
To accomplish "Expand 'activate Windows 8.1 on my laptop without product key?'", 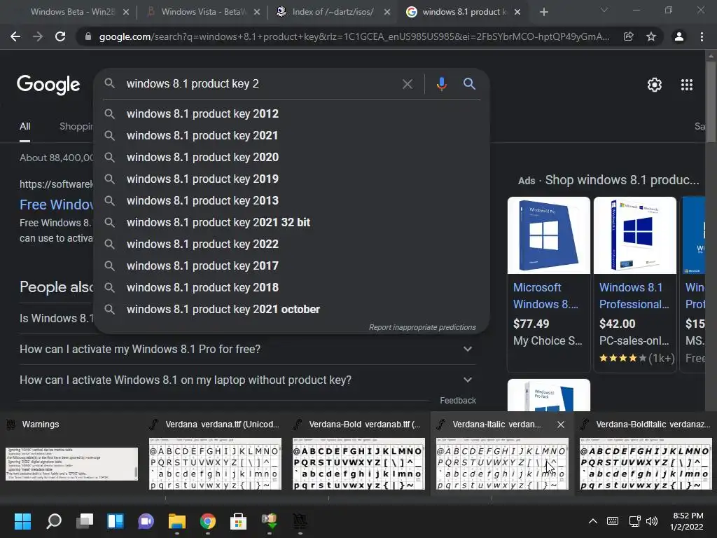I will [247, 380].
